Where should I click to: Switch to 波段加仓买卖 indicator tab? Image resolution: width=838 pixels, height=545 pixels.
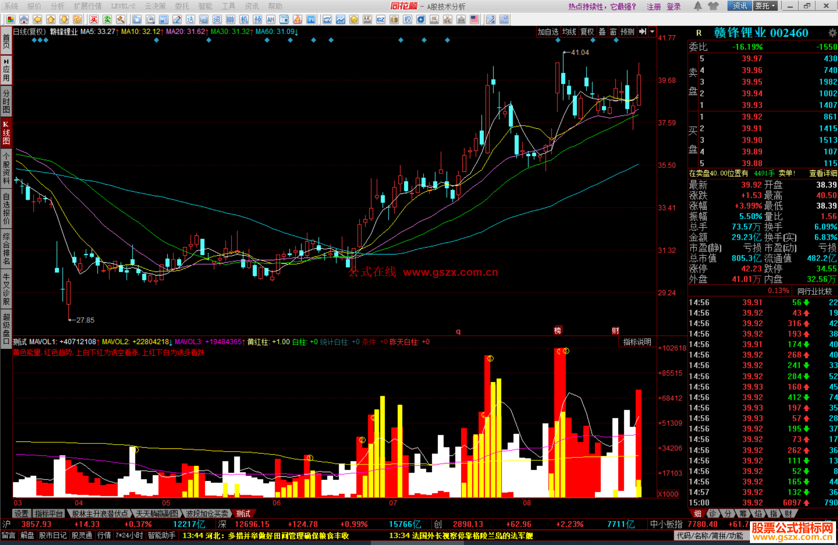tap(206, 514)
